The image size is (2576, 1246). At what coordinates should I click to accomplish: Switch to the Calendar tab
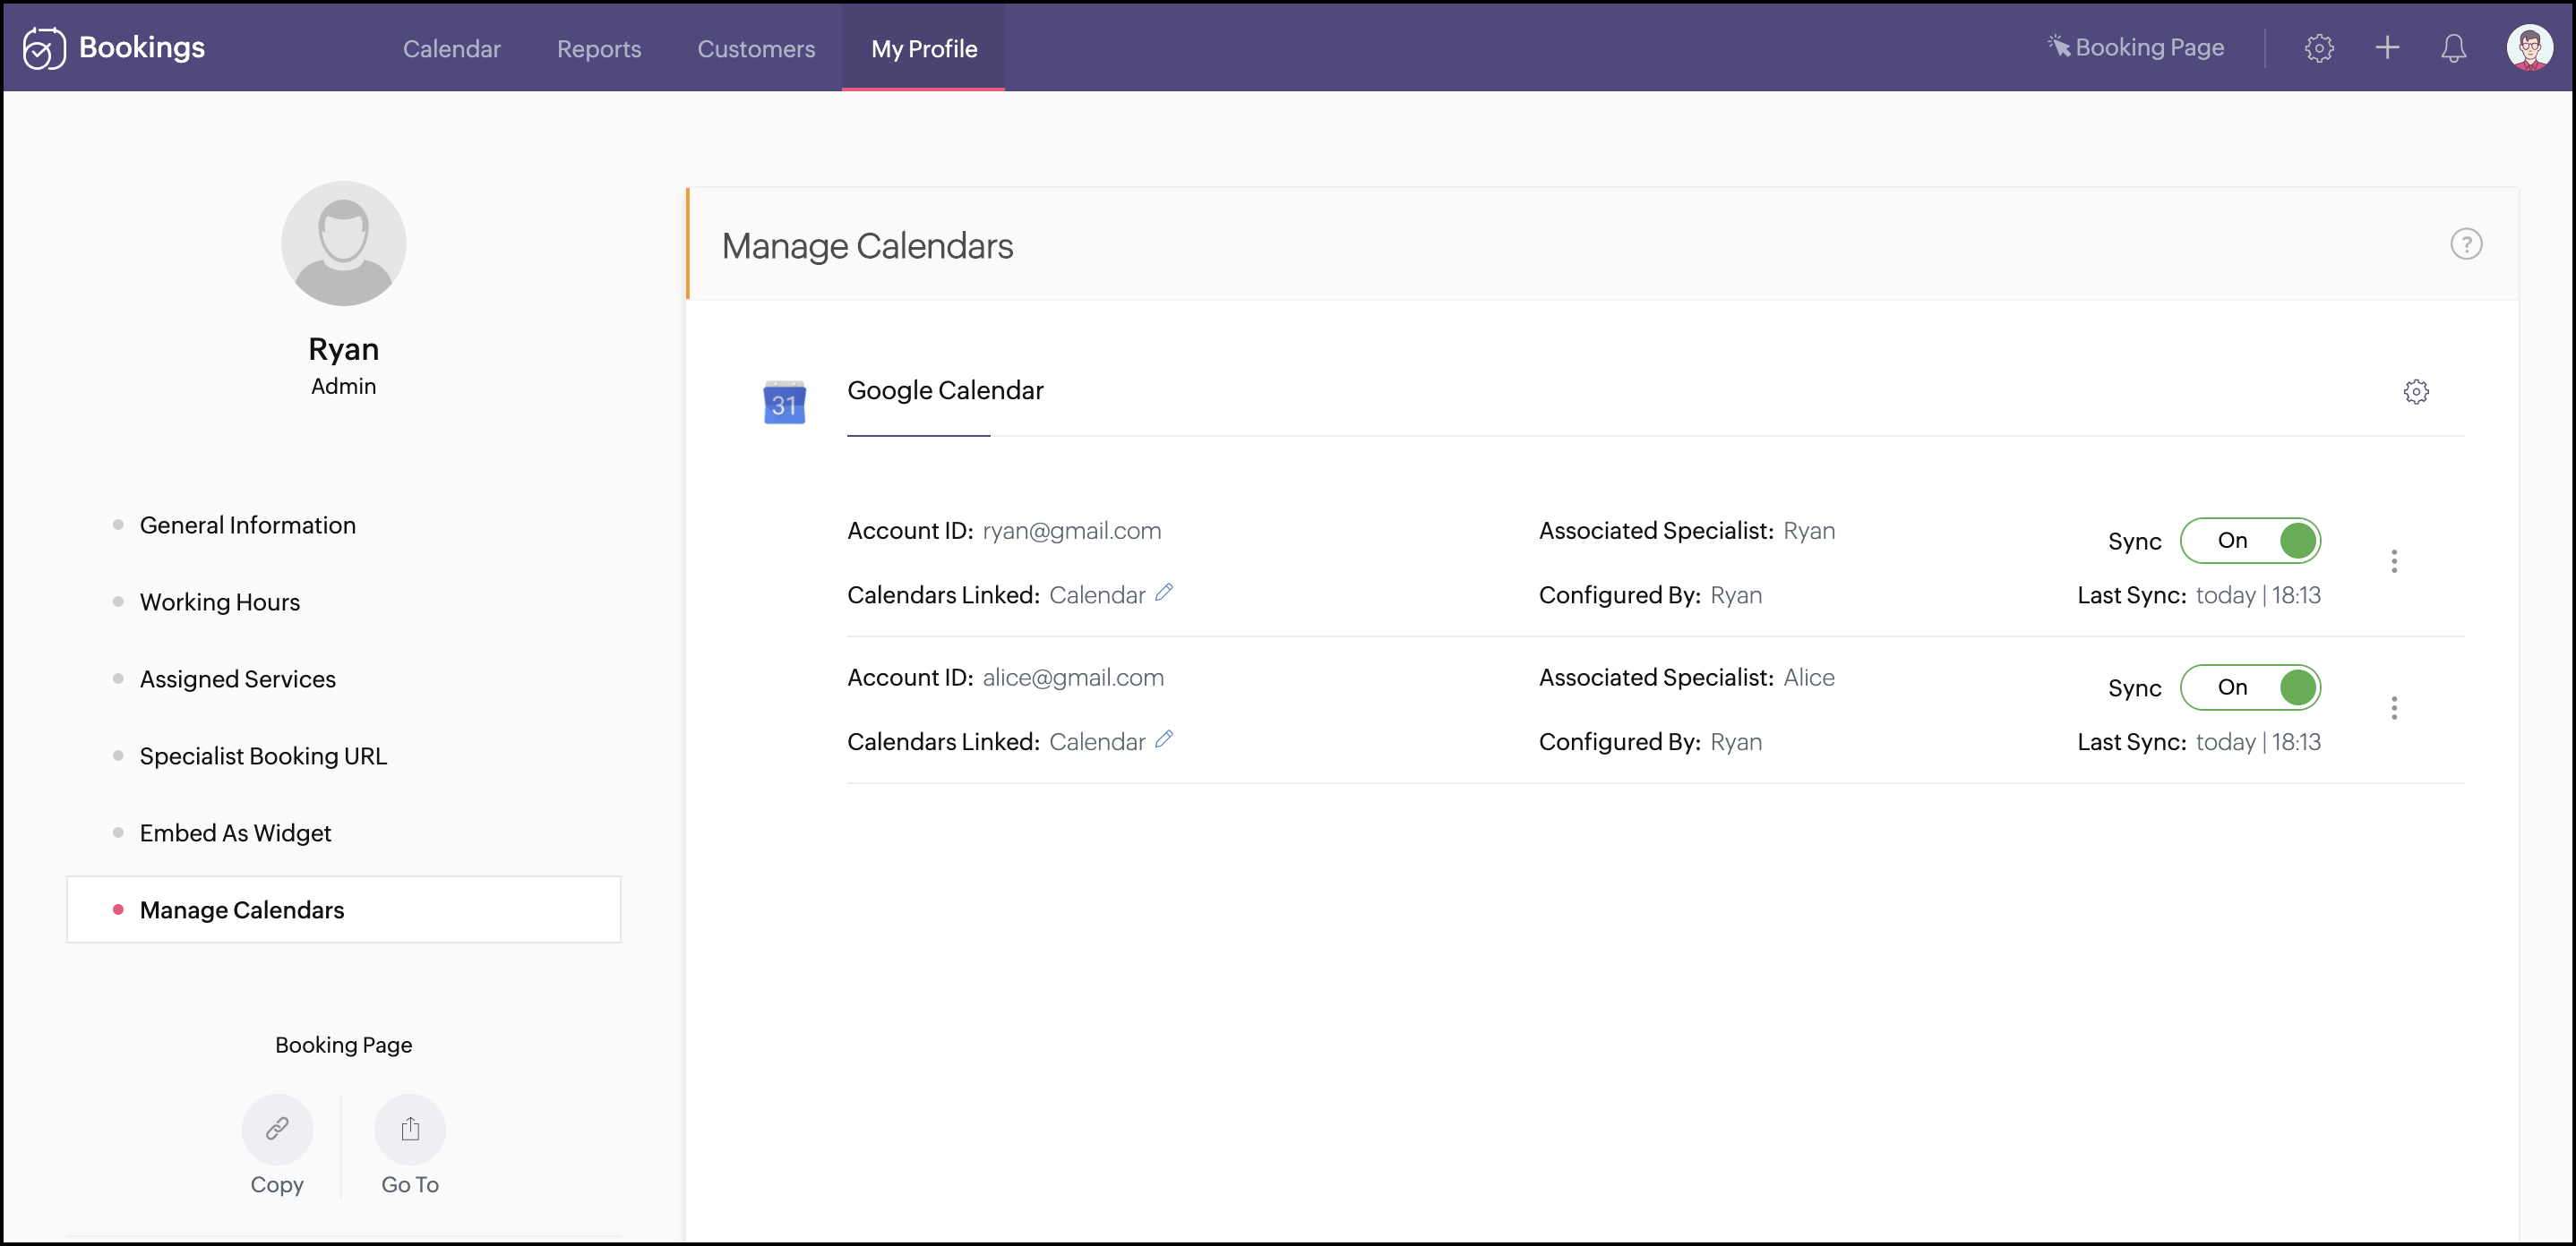(451, 49)
